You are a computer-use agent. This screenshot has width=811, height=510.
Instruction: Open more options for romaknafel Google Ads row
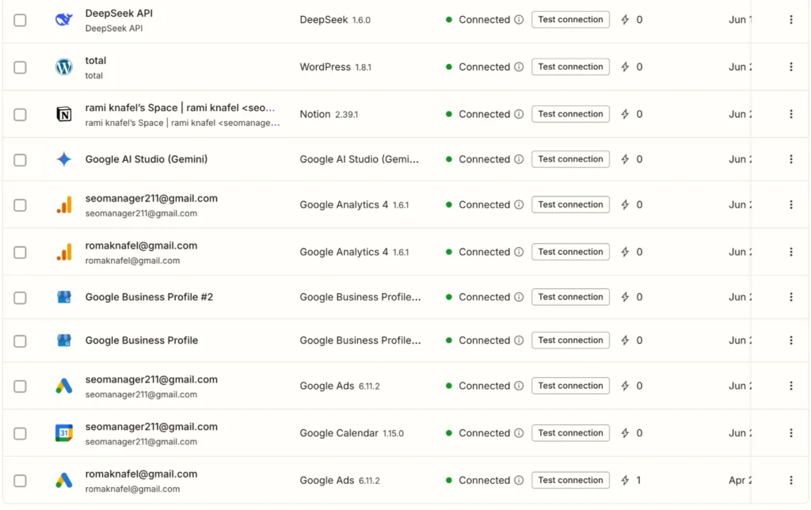tap(791, 480)
